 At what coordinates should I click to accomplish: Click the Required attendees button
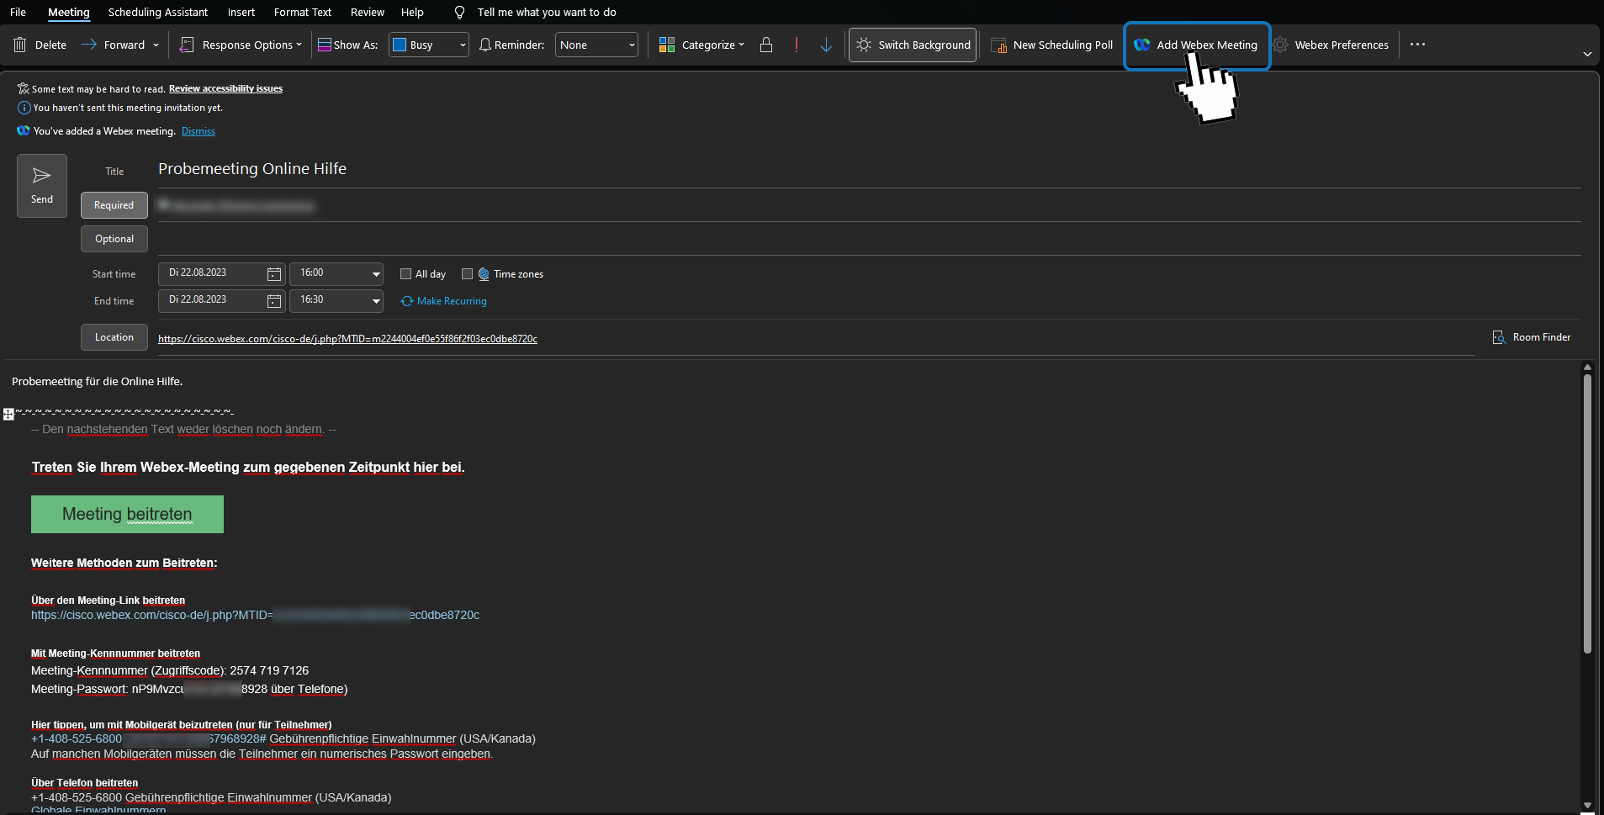coord(114,205)
